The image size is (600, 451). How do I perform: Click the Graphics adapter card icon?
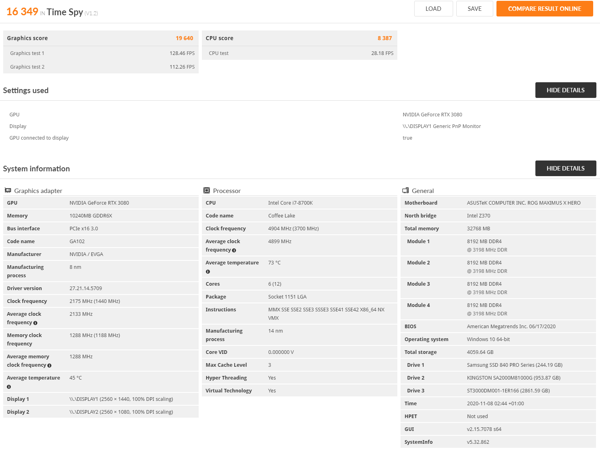(x=8, y=190)
